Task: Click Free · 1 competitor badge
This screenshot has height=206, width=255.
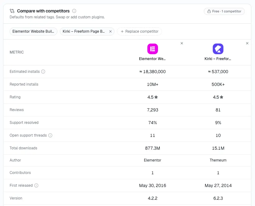Action: pos(224,11)
